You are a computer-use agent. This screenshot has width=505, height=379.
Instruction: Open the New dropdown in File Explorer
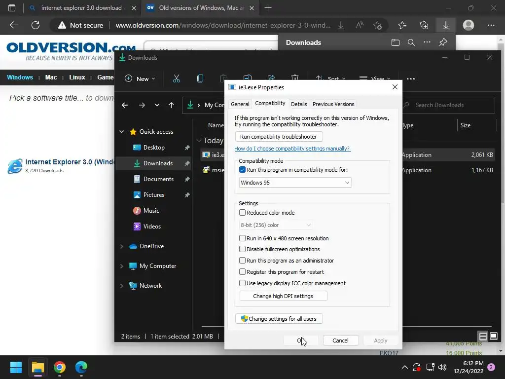(x=140, y=78)
